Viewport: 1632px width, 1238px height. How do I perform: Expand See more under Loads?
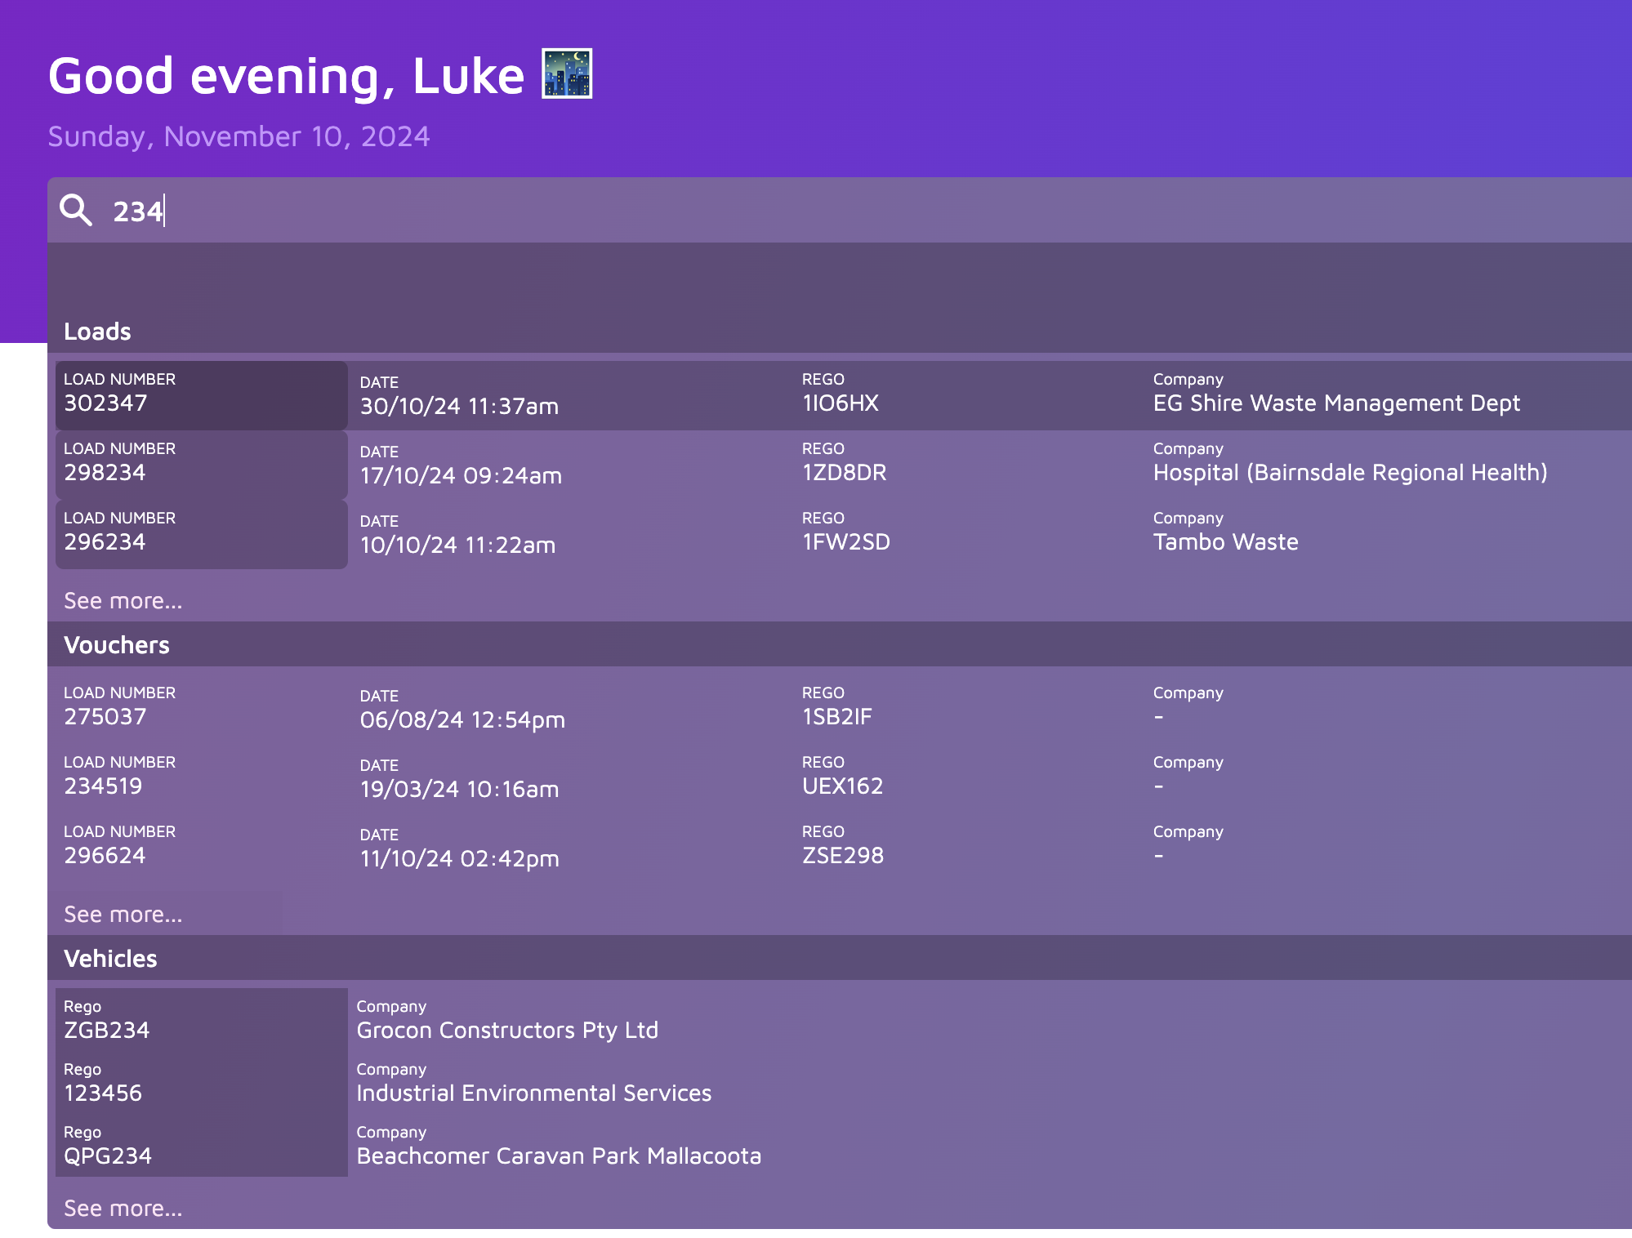pyautogui.click(x=123, y=601)
